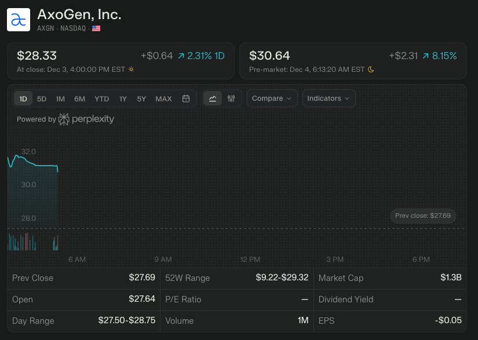Open the custom date range calendar icon
This screenshot has height=340, width=478.
186,98
